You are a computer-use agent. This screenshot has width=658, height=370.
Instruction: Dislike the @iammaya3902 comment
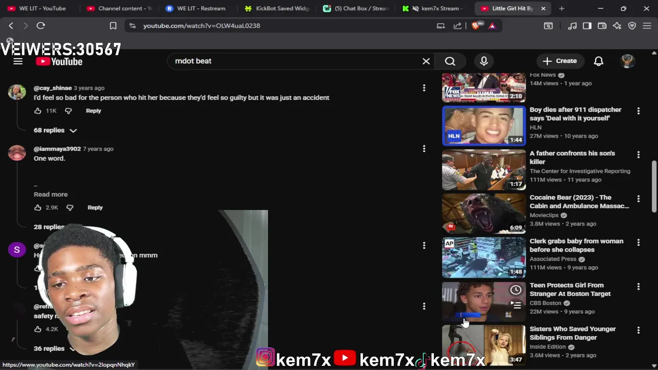click(70, 208)
